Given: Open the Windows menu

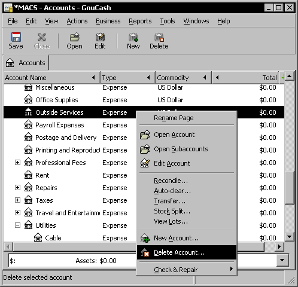Looking at the screenshot, I should coord(196,21).
